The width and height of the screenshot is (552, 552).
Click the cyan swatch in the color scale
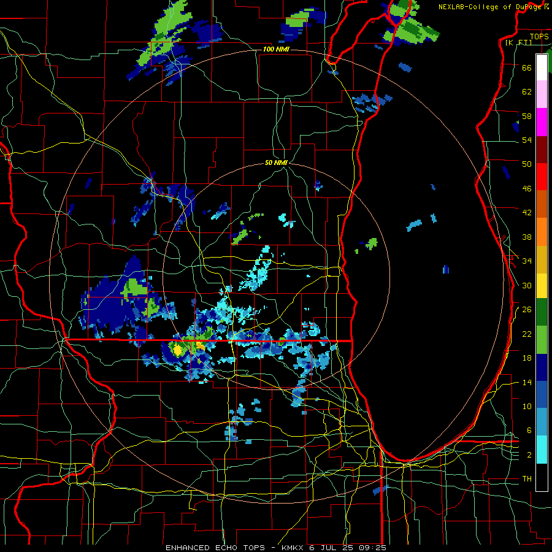tap(542, 450)
